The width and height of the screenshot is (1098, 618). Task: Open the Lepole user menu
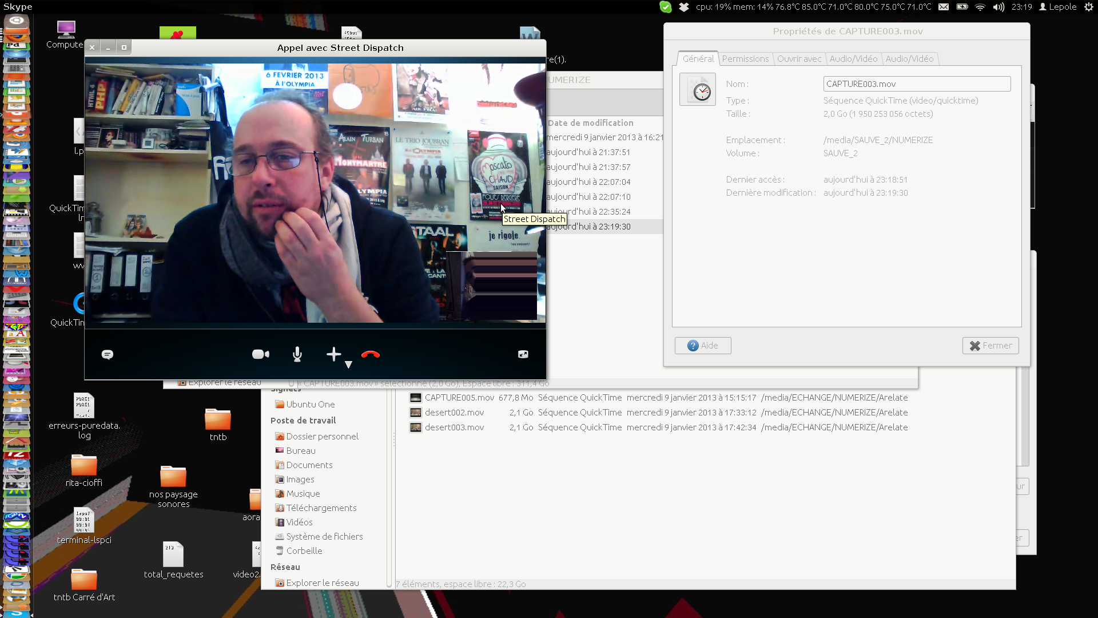(x=1058, y=7)
